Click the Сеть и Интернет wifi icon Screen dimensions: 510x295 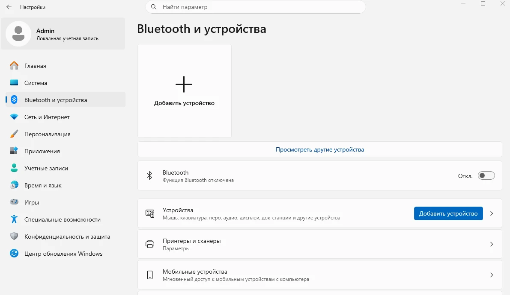point(14,117)
